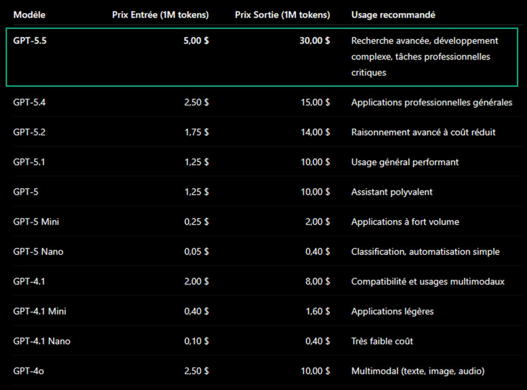Select the GPT-4o model name
The width and height of the screenshot is (527, 390).
pyautogui.click(x=29, y=371)
